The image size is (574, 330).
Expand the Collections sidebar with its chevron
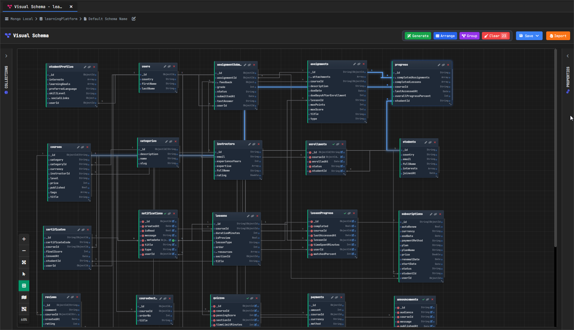click(6, 56)
